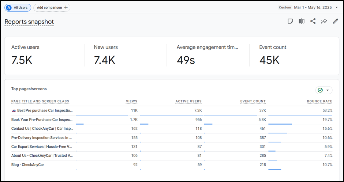Open the share report icon
Screen dimensions: 344x182
point(313,21)
